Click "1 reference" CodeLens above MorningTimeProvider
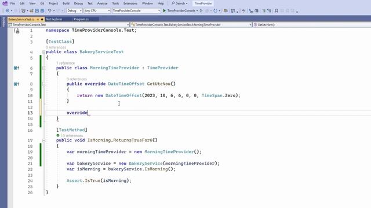Viewport: 371px width, 208px height. [x=66, y=63]
